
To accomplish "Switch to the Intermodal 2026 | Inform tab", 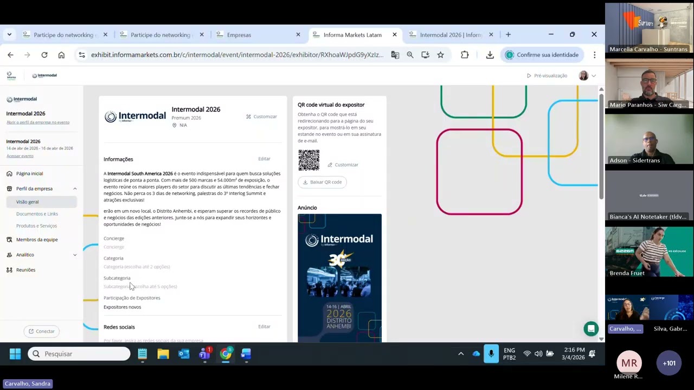I will 451,35.
